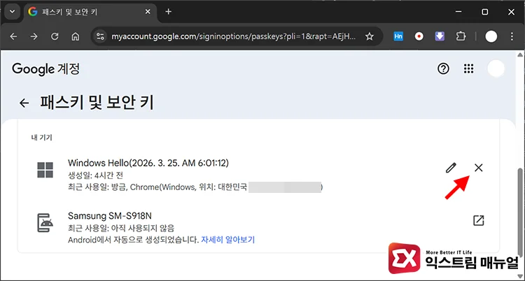The height and width of the screenshot is (281, 525).
Task: Open the red record extension icon
Action: coord(419,36)
